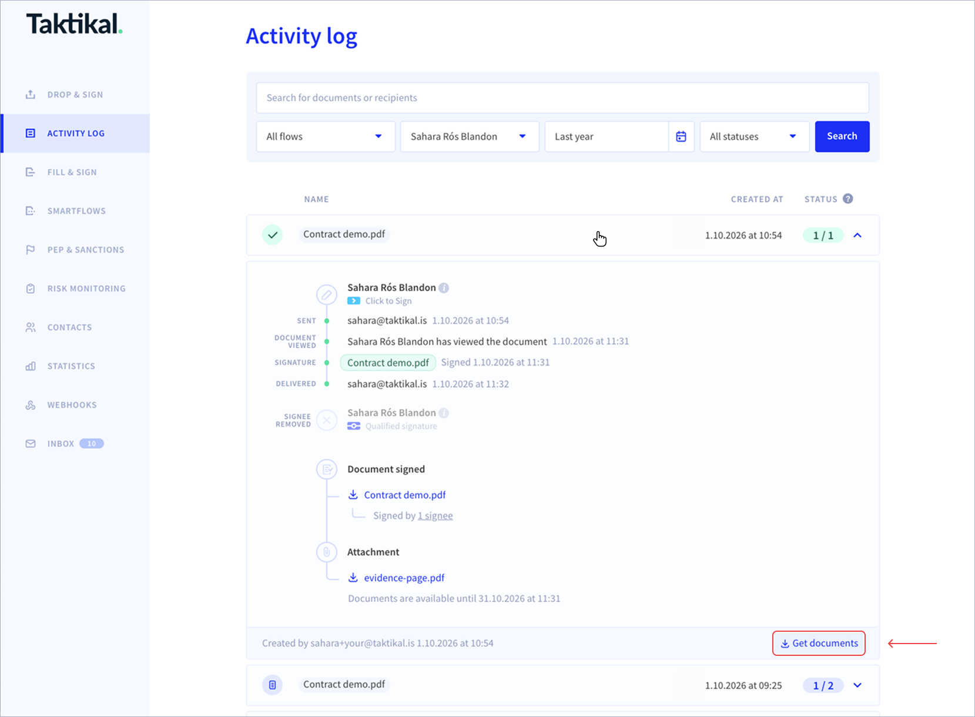Click the search documents or recipients field
This screenshot has height=717, width=975.
(562, 98)
